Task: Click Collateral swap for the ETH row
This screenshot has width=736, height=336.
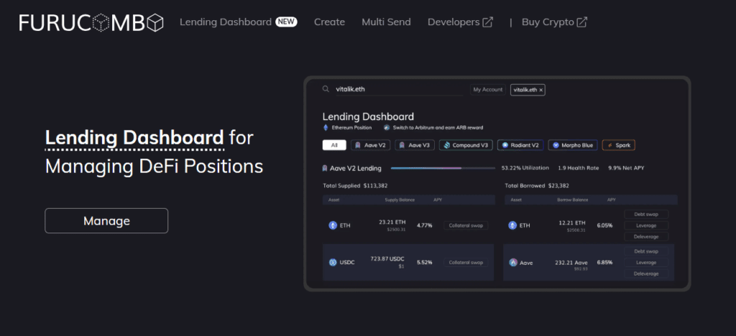Action: coord(466,225)
